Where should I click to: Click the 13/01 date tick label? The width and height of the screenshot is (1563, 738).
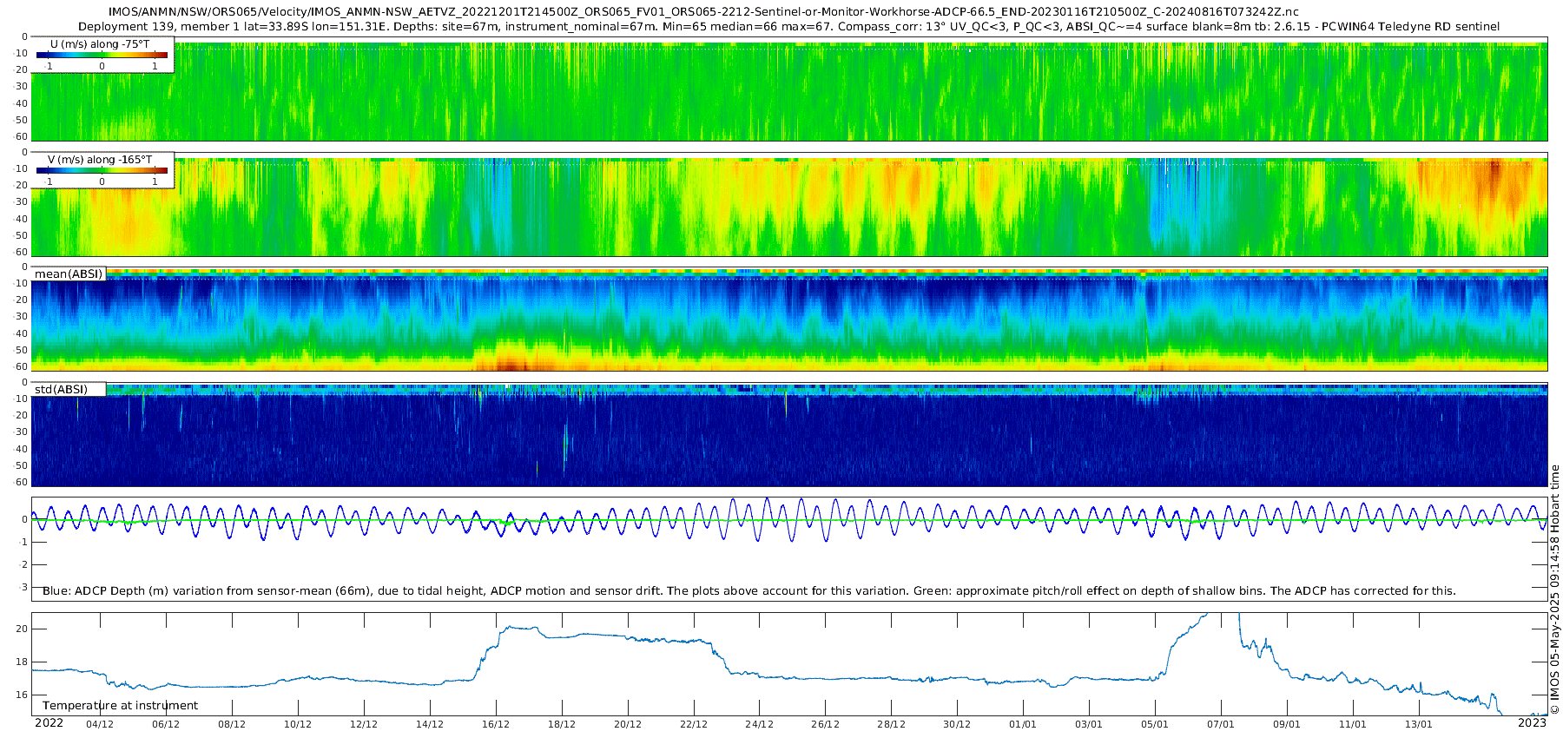pos(1418,724)
